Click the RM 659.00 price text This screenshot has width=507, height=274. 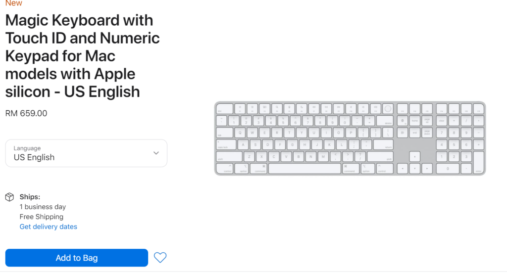pos(26,113)
